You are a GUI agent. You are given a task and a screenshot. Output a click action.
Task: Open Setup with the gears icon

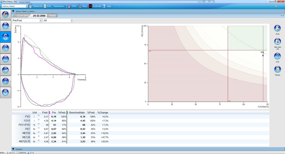[x=80, y=6]
